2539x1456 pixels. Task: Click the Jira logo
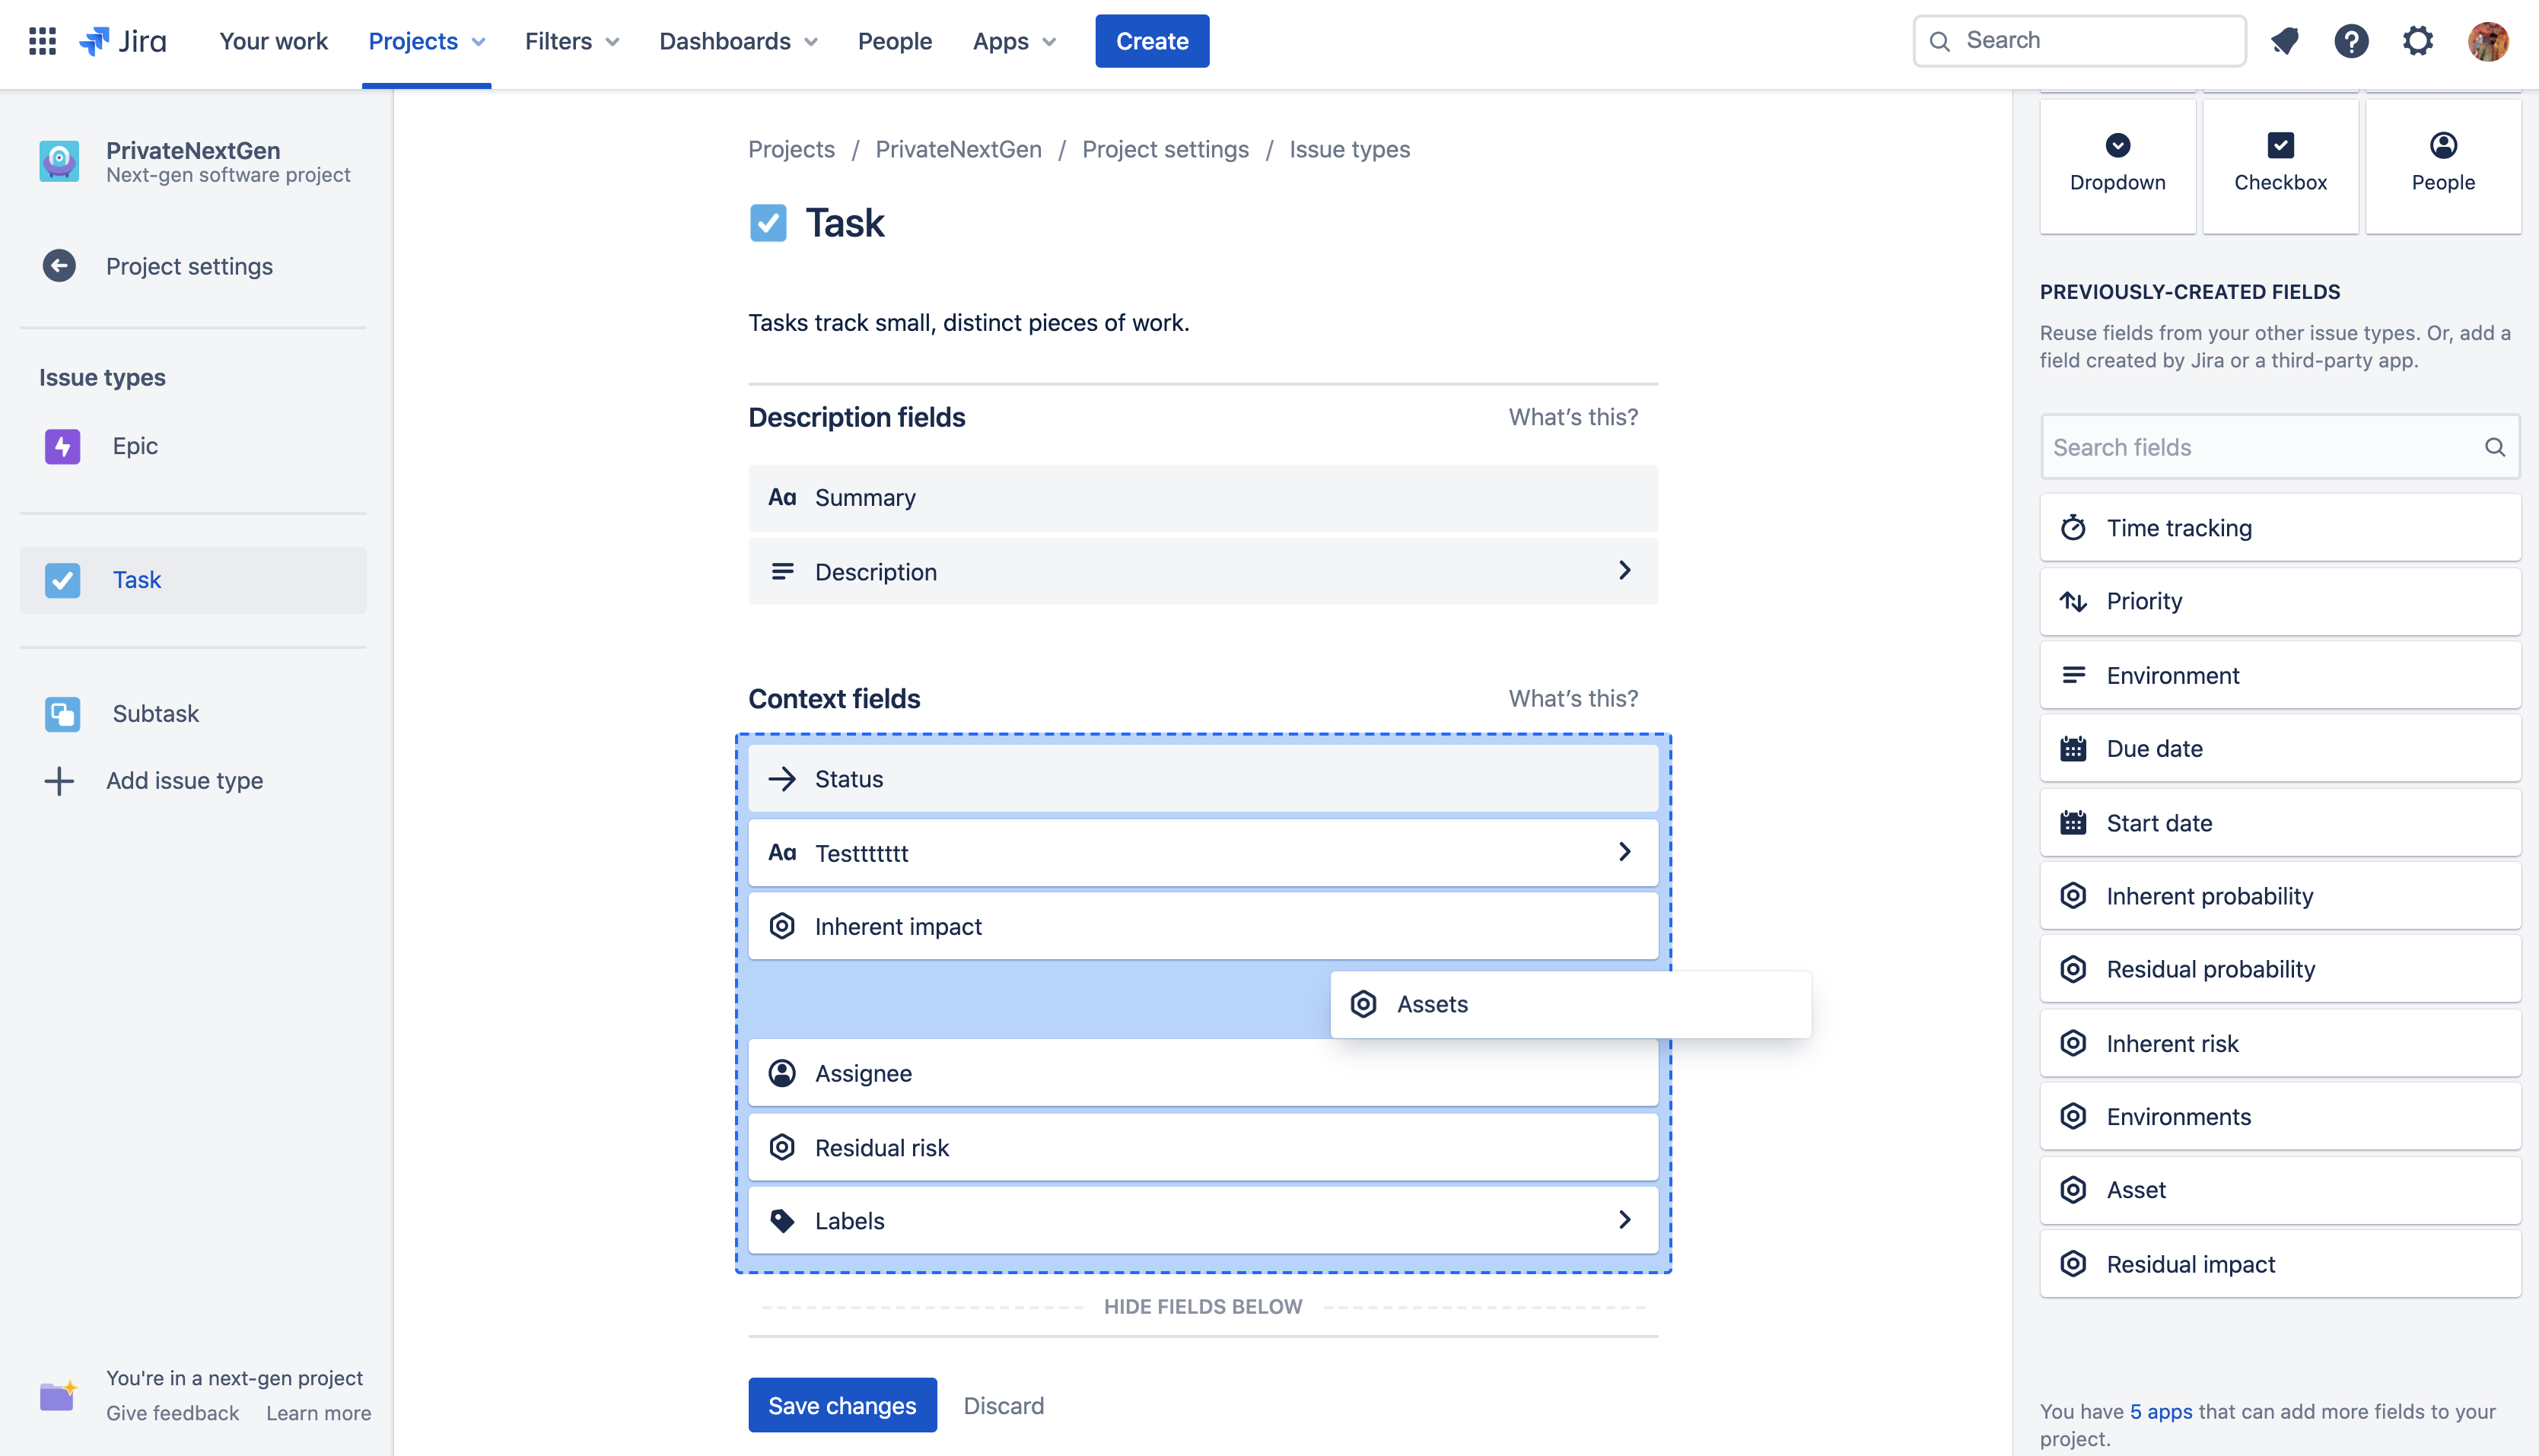click(x=123, y=41)
